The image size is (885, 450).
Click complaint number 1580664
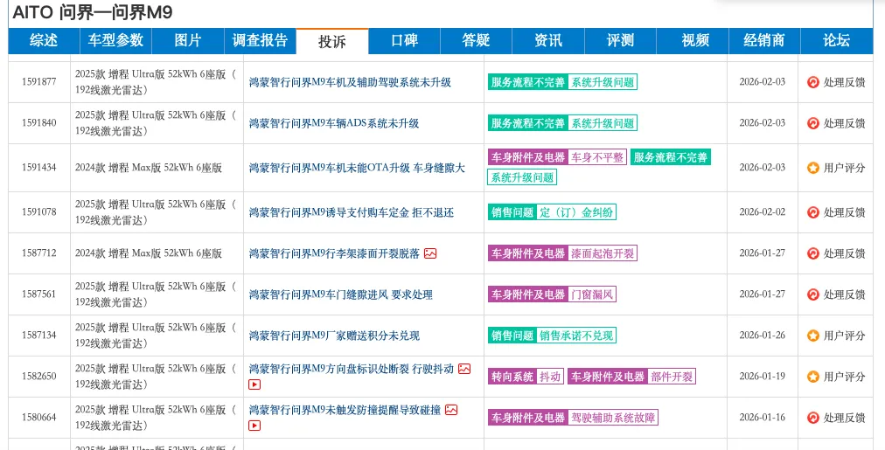pyautogui.click(x=39, y=418)
